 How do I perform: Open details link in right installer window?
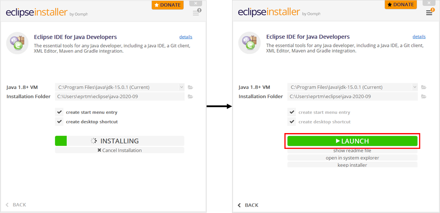(x=419, y=36)
